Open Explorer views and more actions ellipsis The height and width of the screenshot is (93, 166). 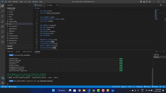click(x=30, y=5)
